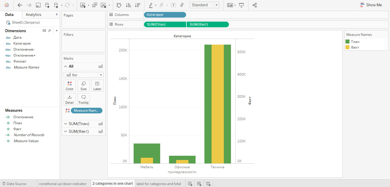Toggle mark labels with the T icon

[x=173, y=5]
